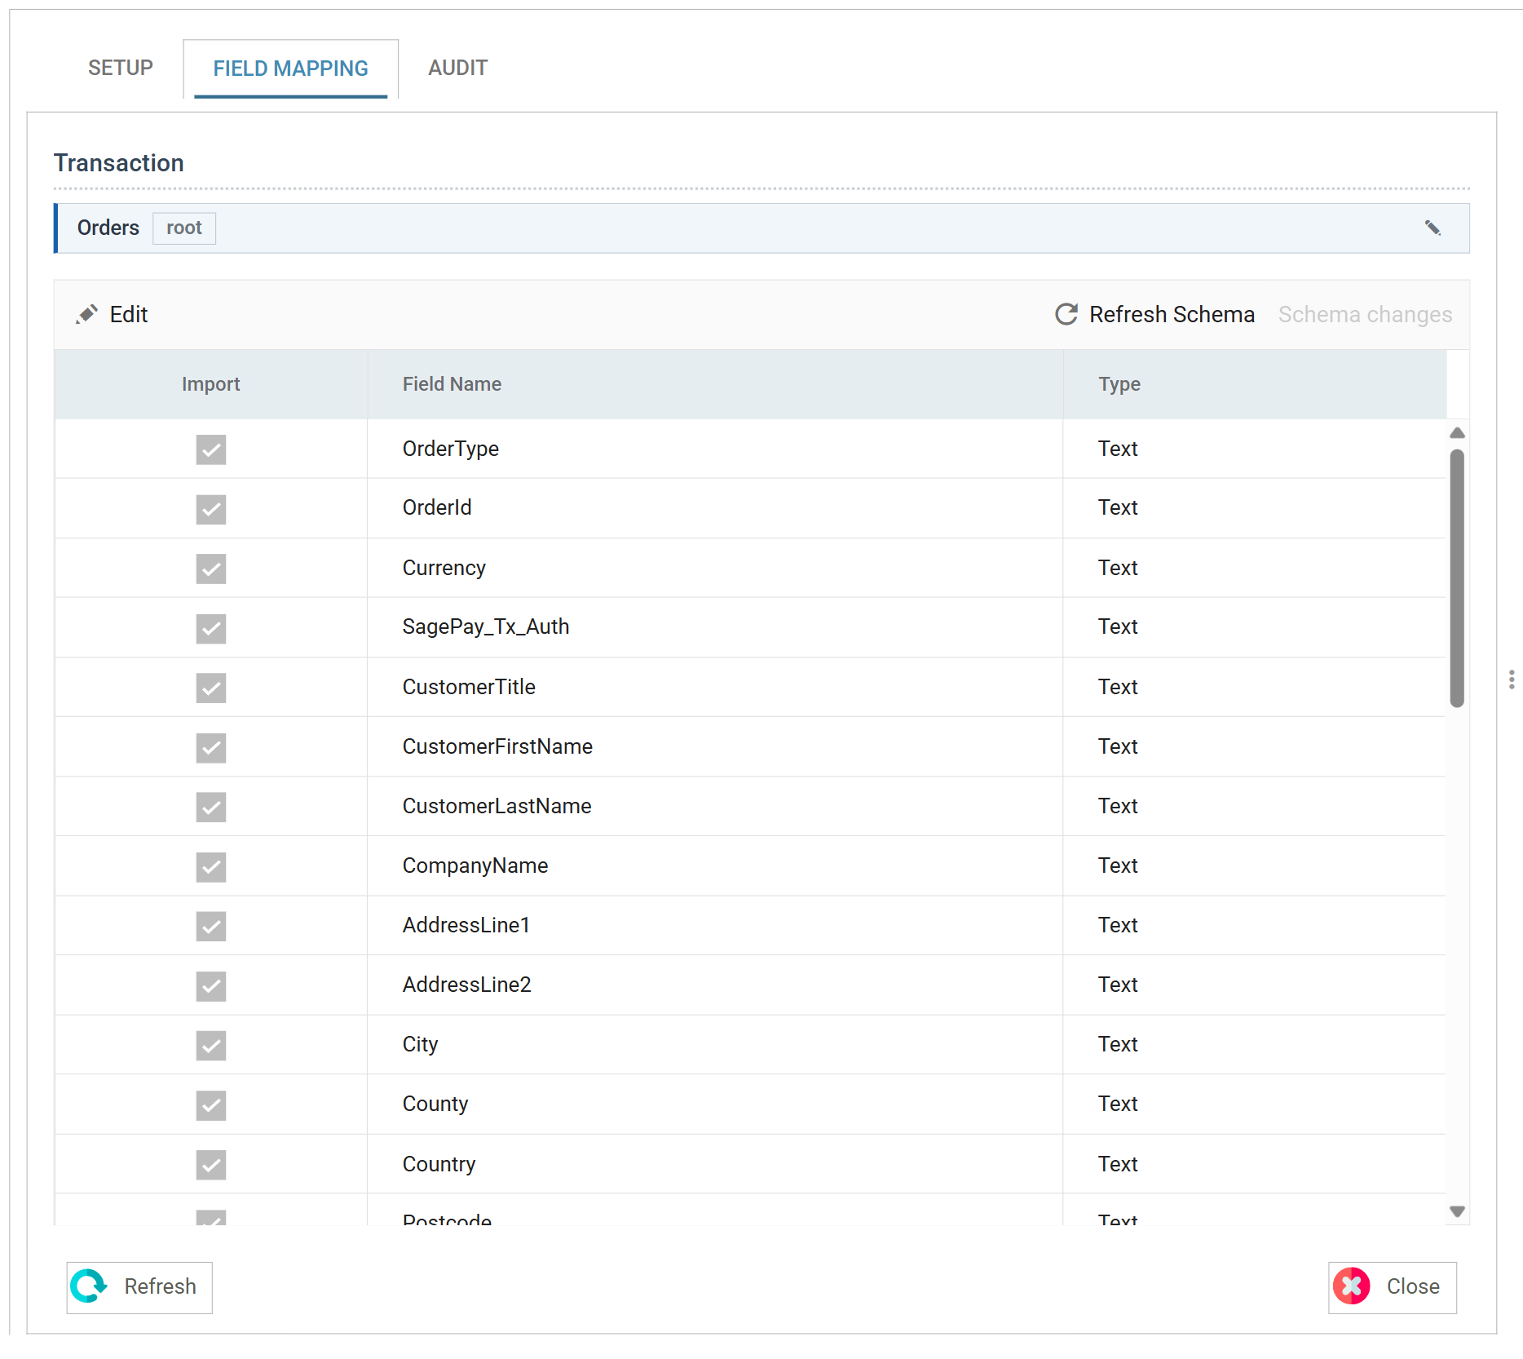
Task: Click the Edit pencil icon
Action: tap(86, 314)
